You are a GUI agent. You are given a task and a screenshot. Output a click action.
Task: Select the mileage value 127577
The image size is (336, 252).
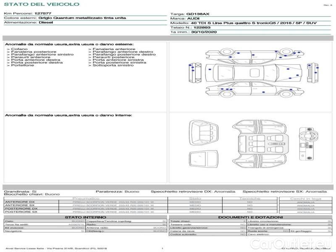point(43,13)
